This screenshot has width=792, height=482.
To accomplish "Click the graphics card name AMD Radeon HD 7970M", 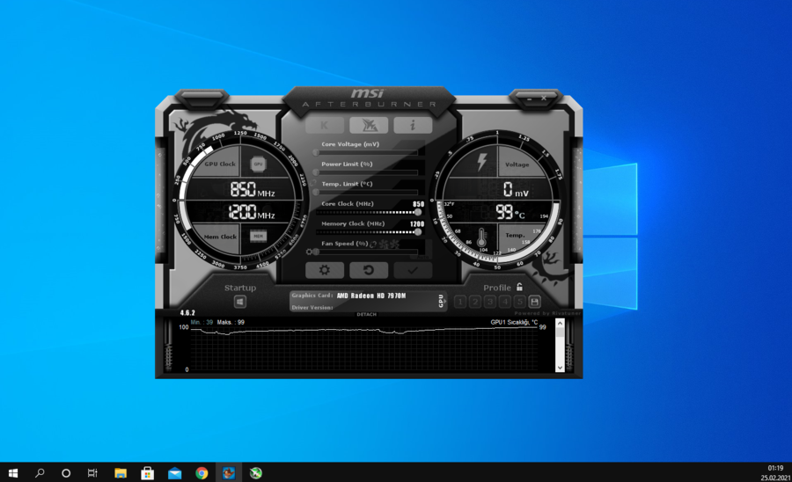I will point(371,296).
